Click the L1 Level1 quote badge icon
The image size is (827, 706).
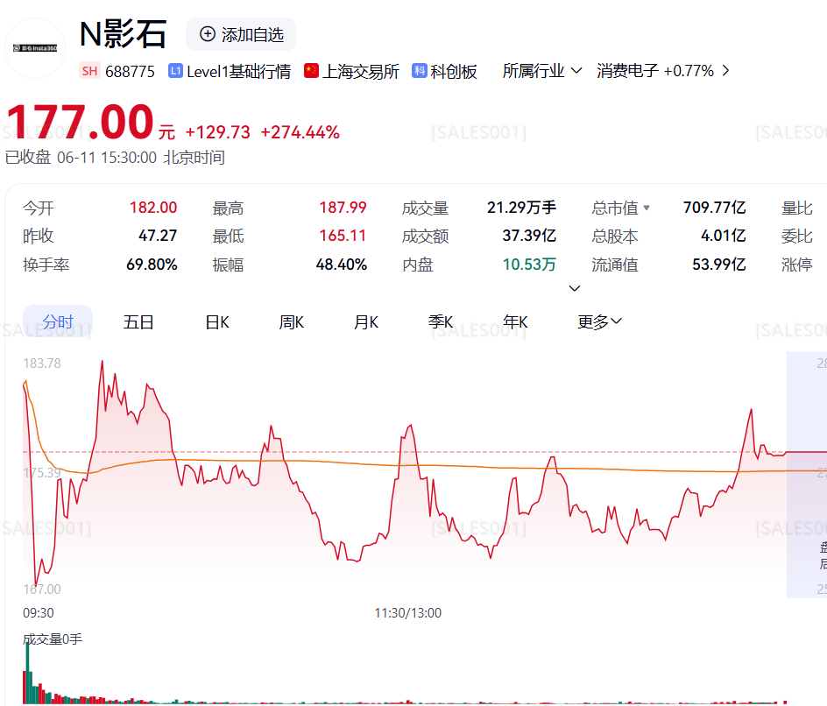pyautogui.click(x=175, y=71)
